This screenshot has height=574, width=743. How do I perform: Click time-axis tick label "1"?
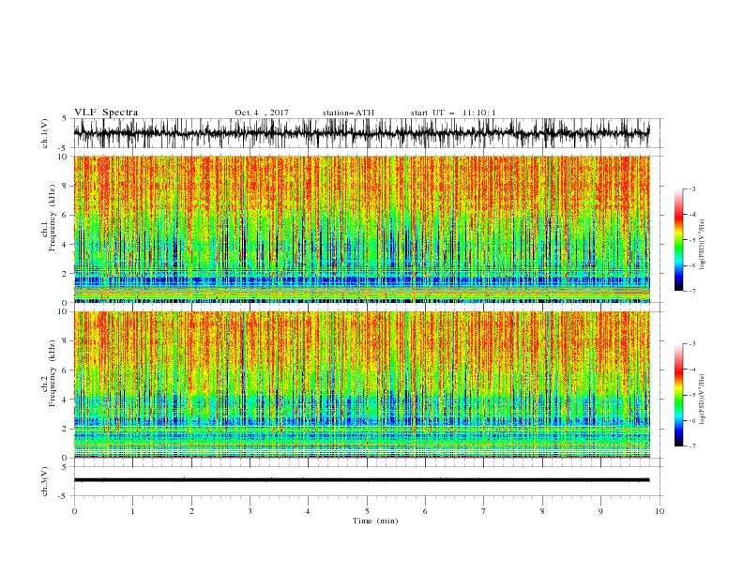(x=132, y=511)
